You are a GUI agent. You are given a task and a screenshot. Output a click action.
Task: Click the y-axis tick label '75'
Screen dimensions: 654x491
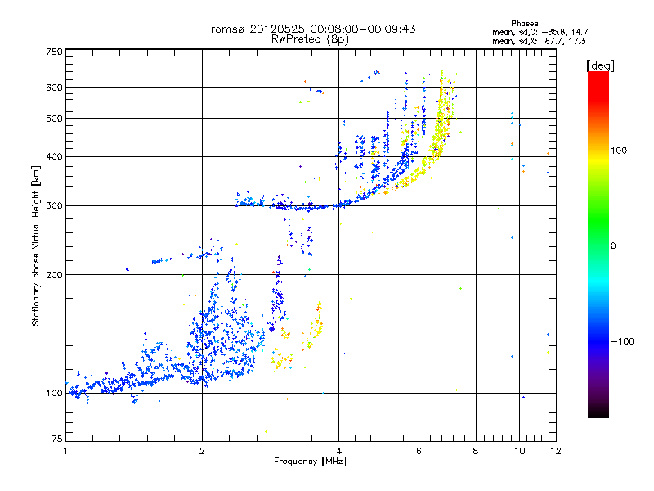[x=56, y=439]
